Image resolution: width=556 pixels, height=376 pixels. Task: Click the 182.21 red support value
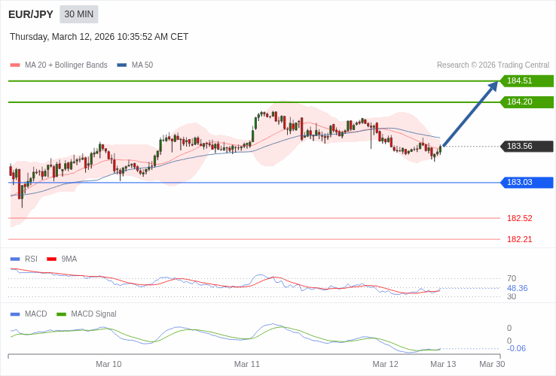[x=520, y=239]
